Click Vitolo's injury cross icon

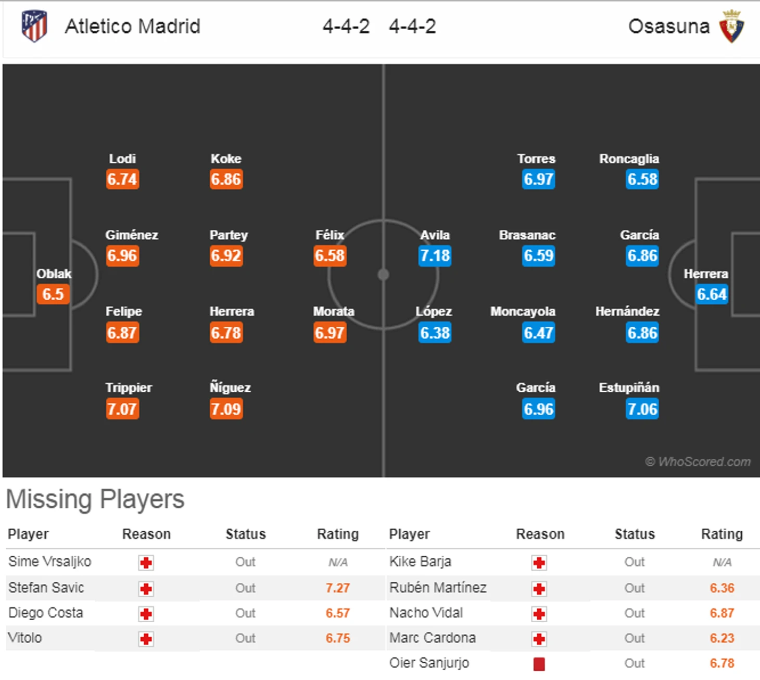pyautogui.click(x=146, y=639)
